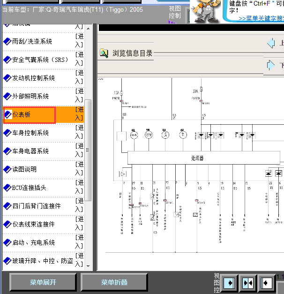Image resolution: width=284 pixels, height=294 pixels.
Task: Click view control collapse-left arrow button
Action: coord(266,283)
